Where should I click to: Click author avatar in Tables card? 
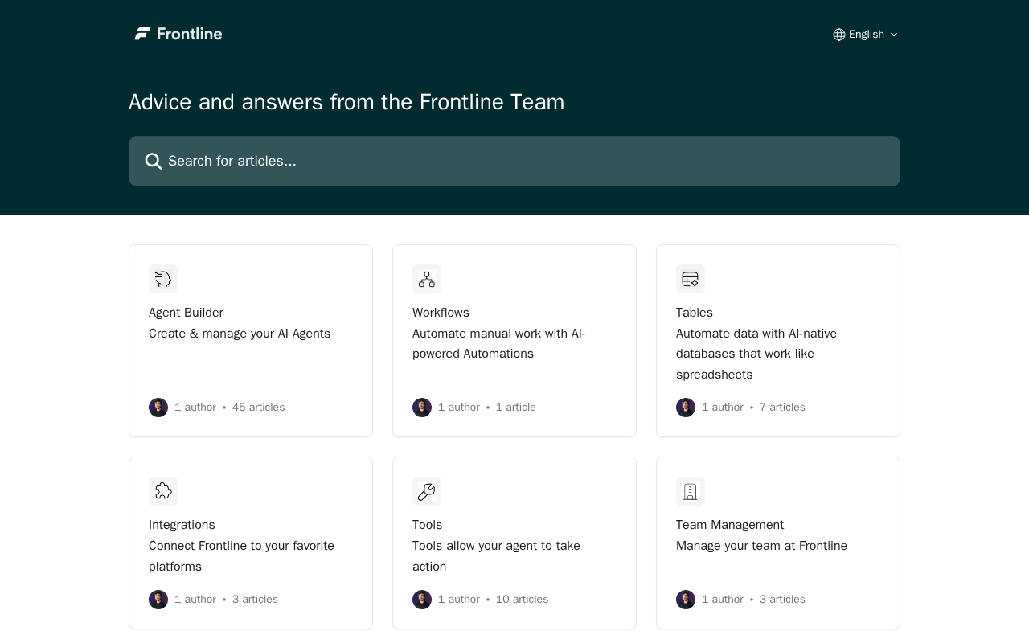(x=686, y=408)
